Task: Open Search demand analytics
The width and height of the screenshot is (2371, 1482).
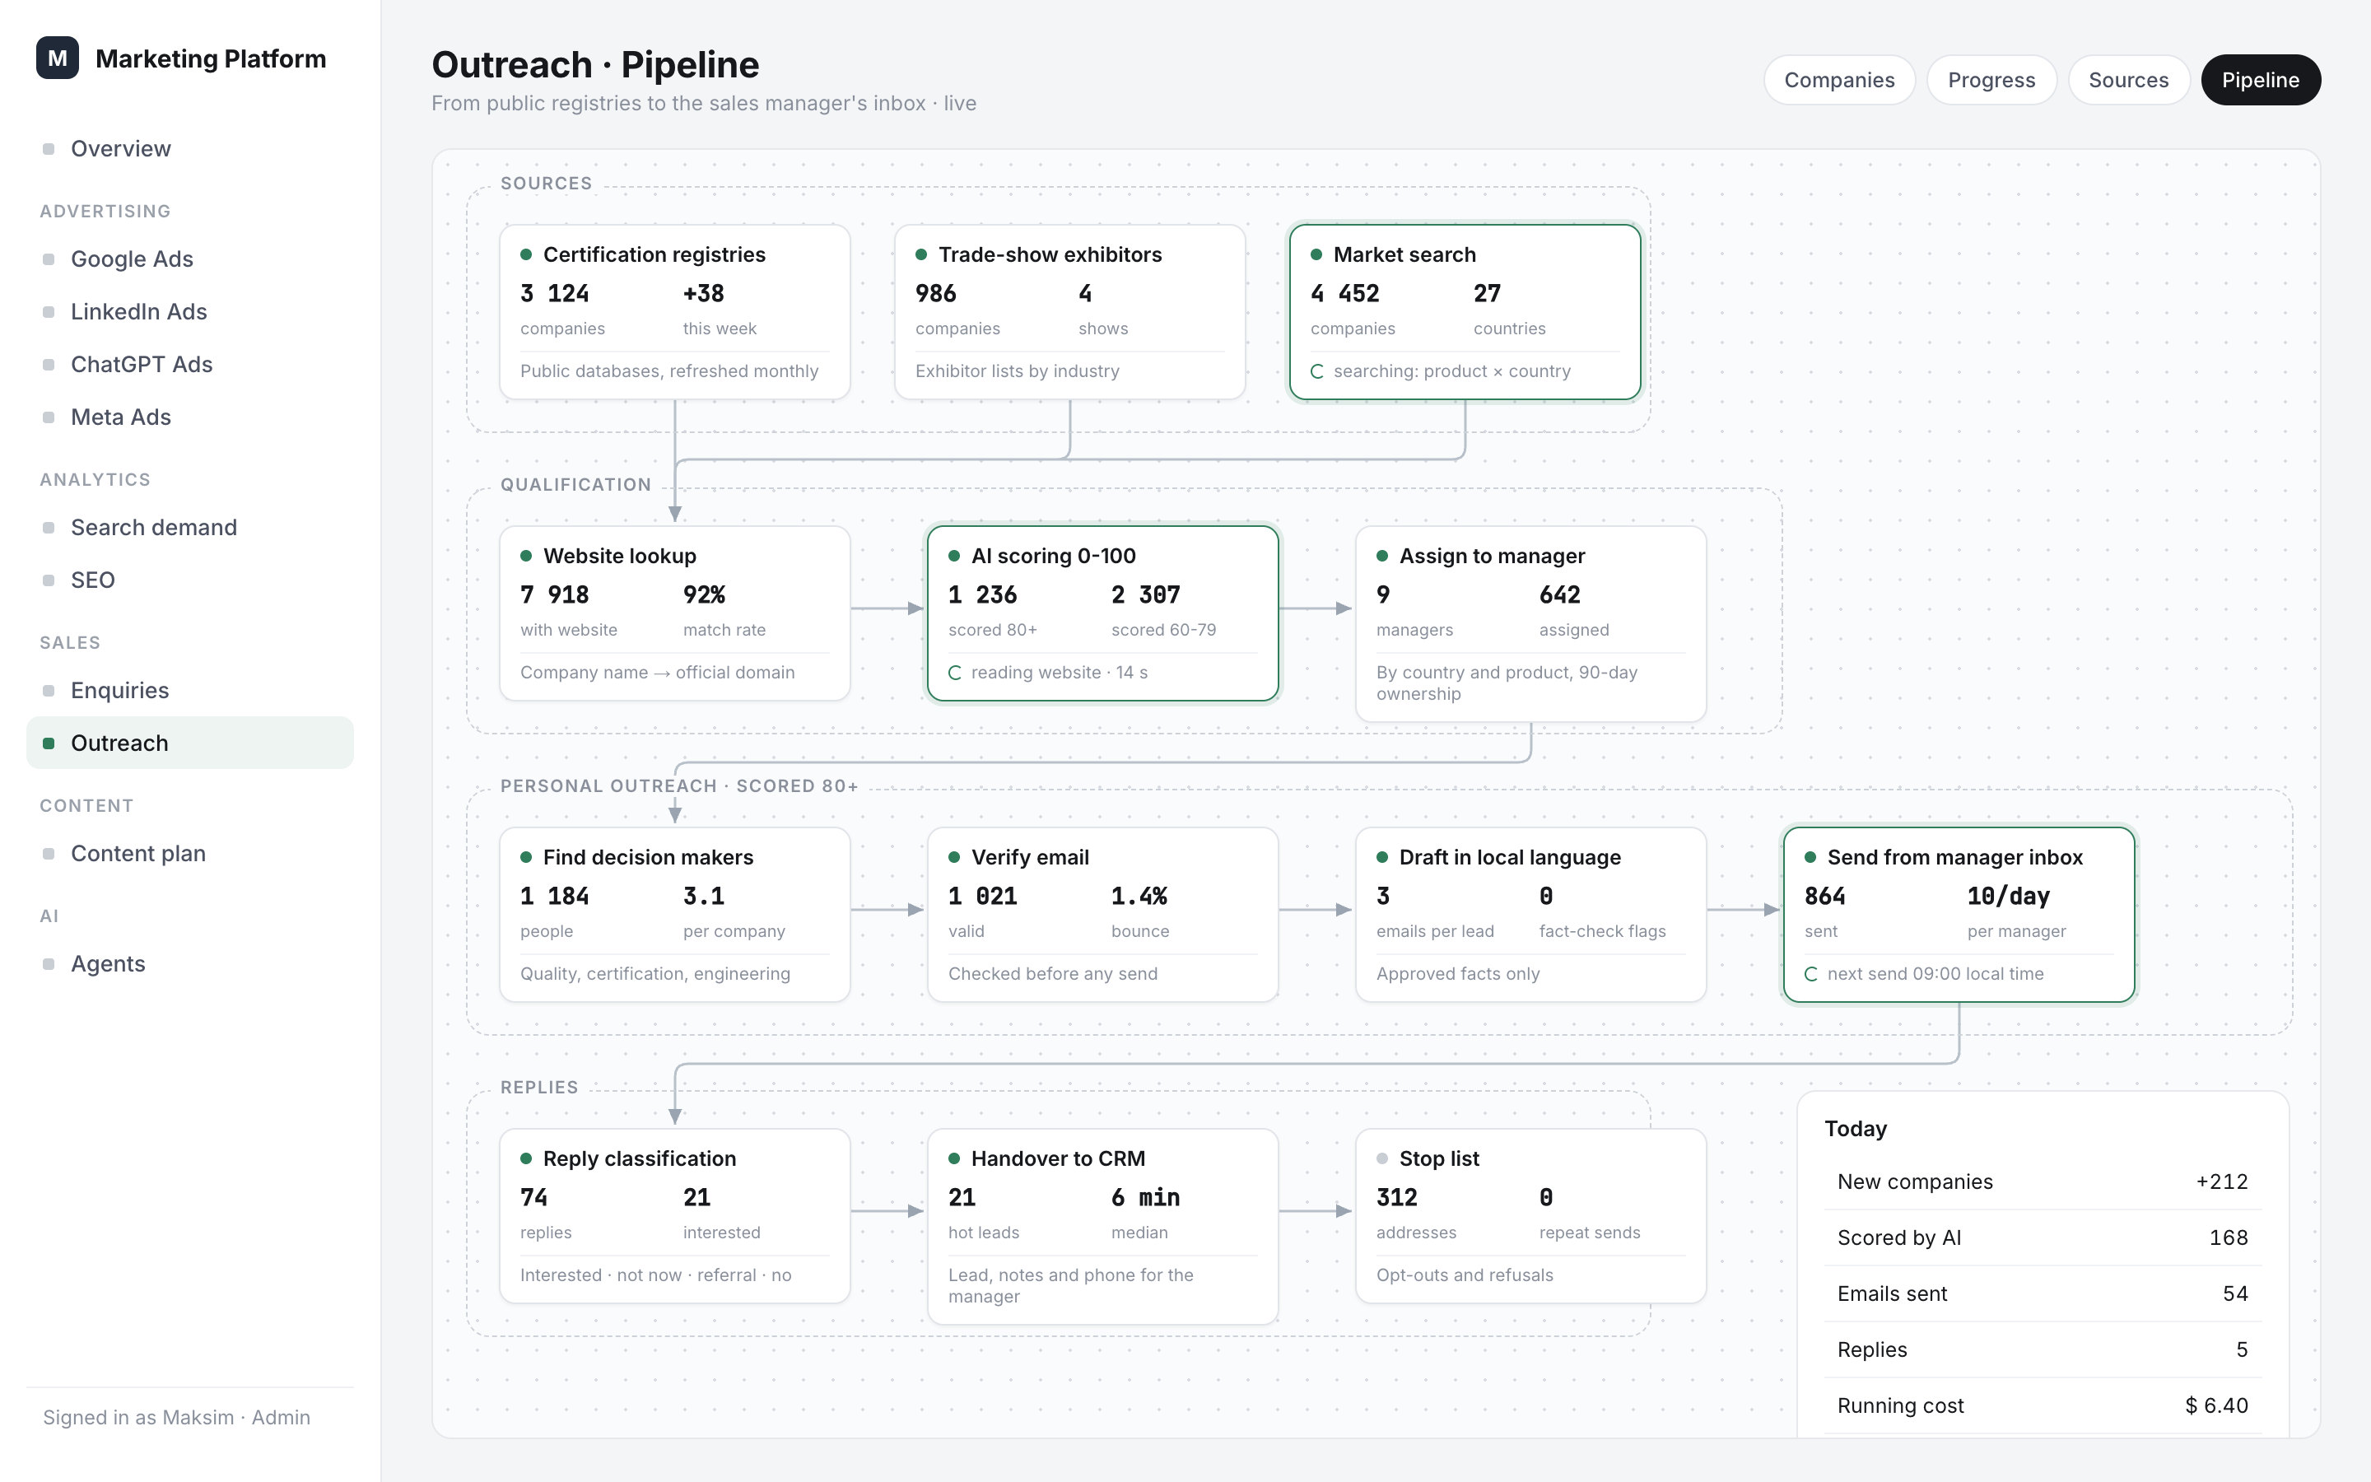Action: [189, 527]
